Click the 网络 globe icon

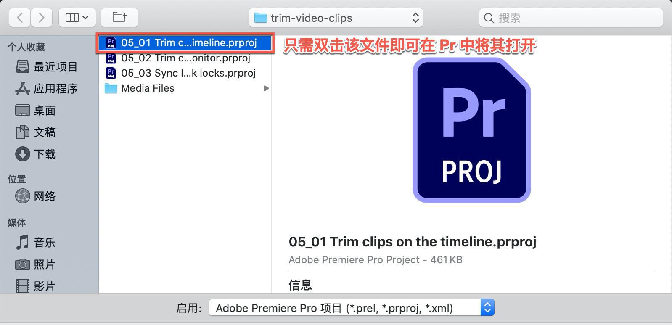coord(23,196)
